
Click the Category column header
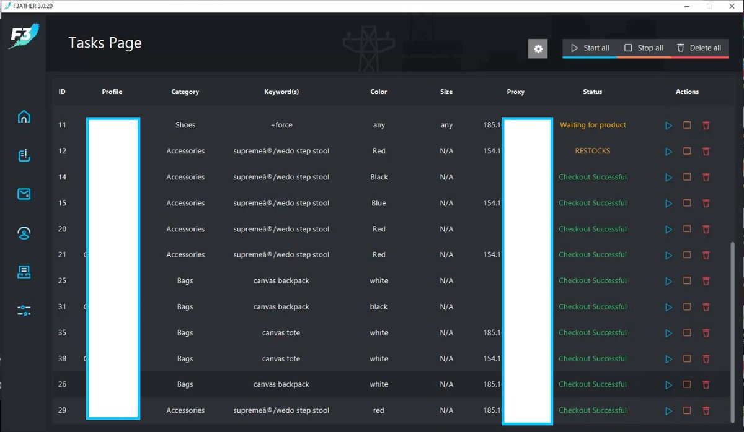tap(185, 92)
